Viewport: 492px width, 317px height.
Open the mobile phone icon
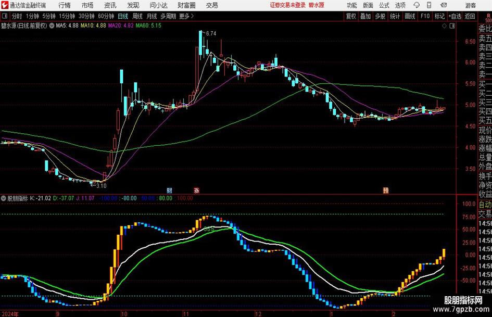(429, 5)
